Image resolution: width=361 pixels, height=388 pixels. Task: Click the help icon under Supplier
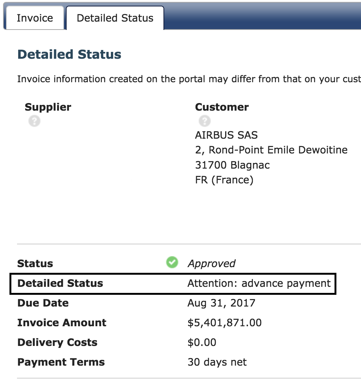[34, 121]
